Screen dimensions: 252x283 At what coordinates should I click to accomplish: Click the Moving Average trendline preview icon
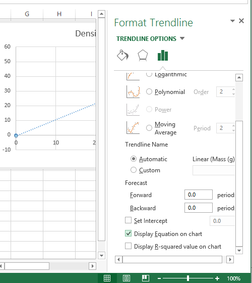coord(133,127)
